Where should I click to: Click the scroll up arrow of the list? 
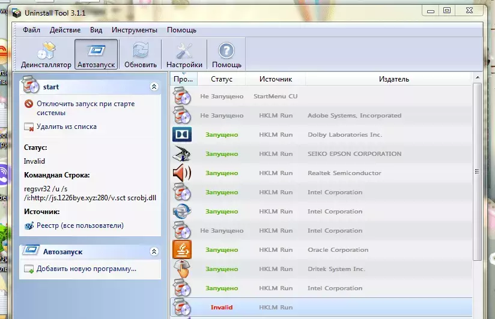click(x=478, y=77)
